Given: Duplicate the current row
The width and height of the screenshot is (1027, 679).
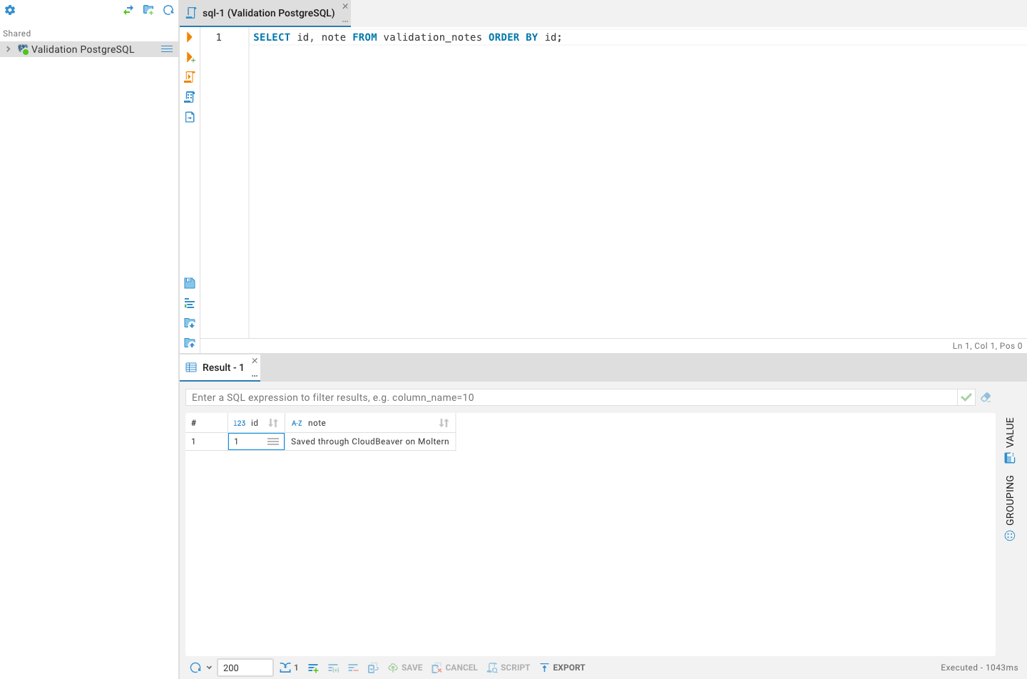Looking at the screenshot, I should click(x=333, y=668).
